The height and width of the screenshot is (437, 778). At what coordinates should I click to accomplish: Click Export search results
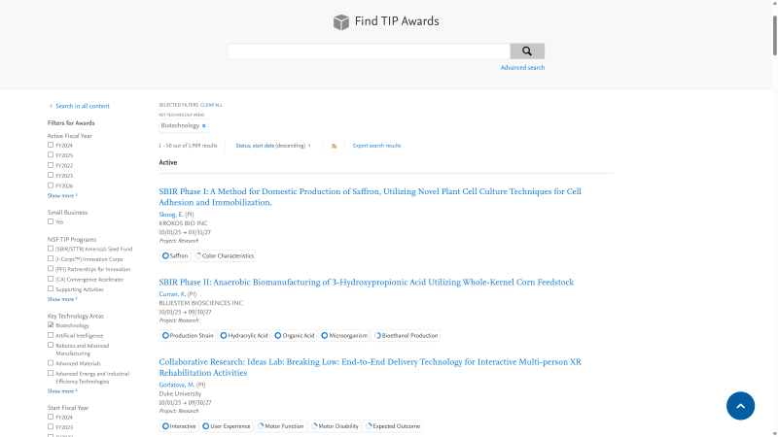(x=376, y=146)
